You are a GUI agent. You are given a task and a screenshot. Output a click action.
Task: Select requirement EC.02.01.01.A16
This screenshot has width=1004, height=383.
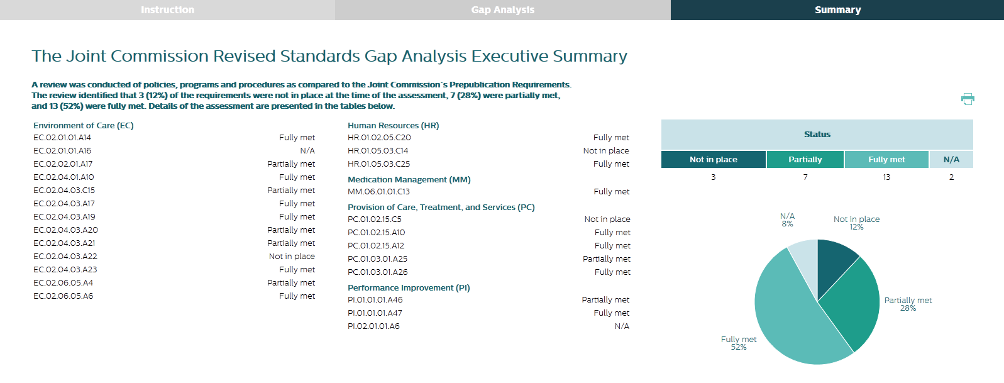62,151
